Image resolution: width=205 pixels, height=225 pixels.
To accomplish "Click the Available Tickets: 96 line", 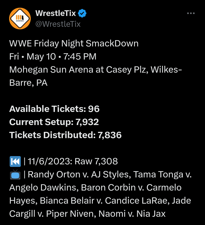I will [x=54, y=109].
